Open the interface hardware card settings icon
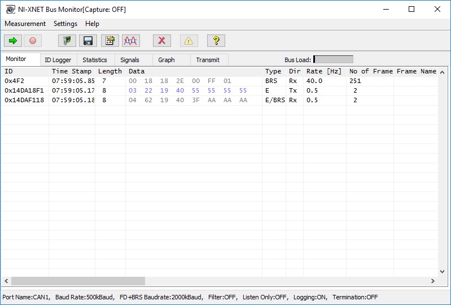This screenshot has width=451, height=305. (67, 41)
